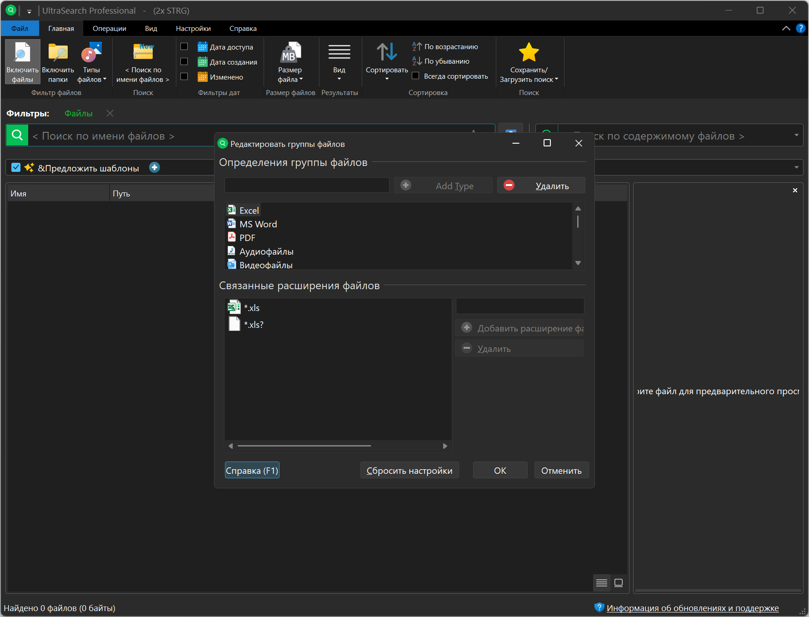Click the extensions list scroll right arrow
The image size is (809, 617).
(x=445, y=446)
